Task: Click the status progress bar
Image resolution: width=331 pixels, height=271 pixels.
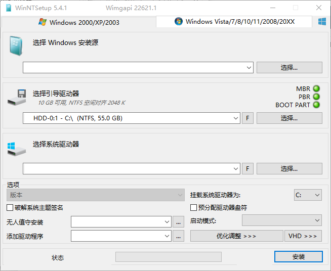Action: [169, 257]
